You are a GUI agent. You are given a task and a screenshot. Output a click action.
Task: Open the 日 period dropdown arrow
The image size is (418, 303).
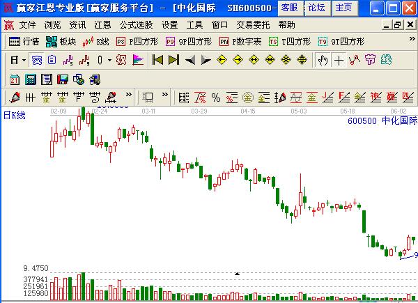pyautogui.click(x=24, y=61)
